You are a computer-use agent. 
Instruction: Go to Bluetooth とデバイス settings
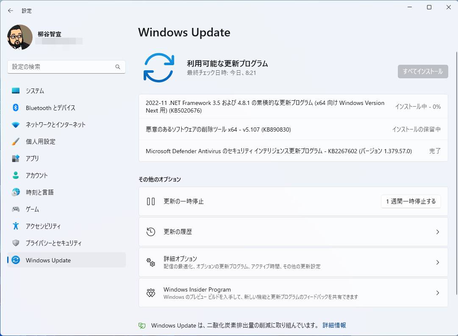pyautogui.click(x=66, y=107)
